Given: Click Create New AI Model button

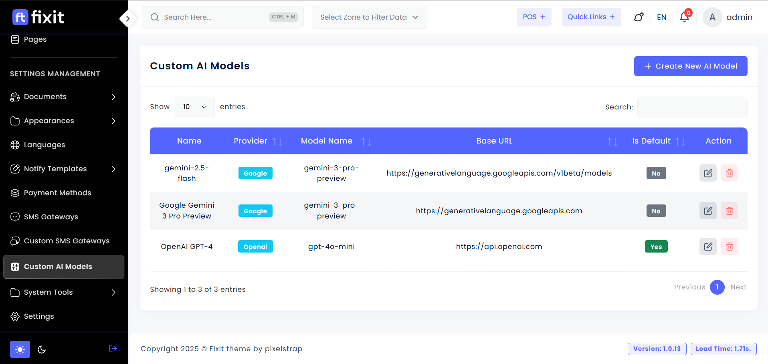Looking at the screenshot, I should coord(690,66).
